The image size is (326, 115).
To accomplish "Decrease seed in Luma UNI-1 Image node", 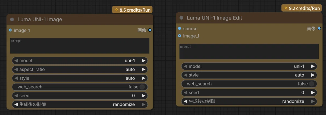I will click(x=16, y=96).
